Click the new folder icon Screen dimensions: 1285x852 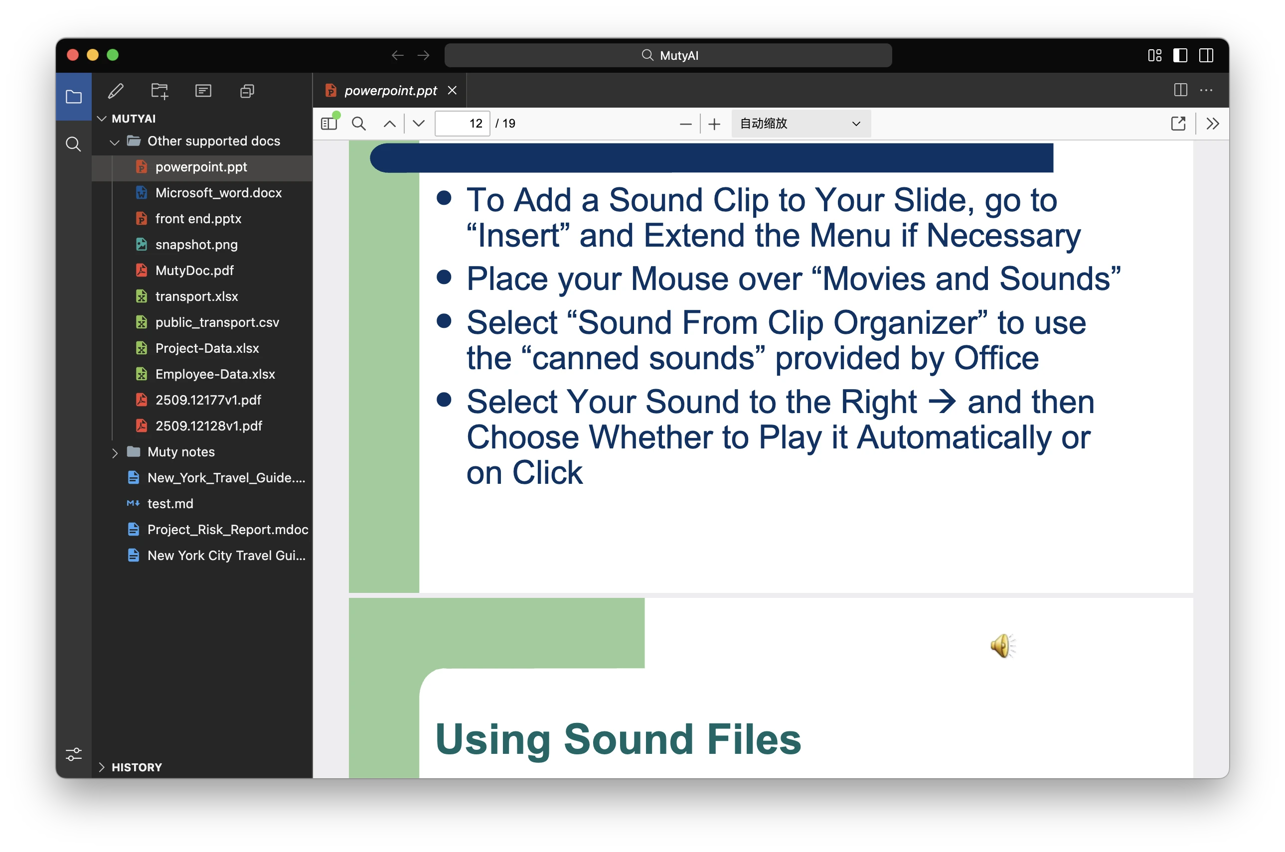click(x=160, y=91)
